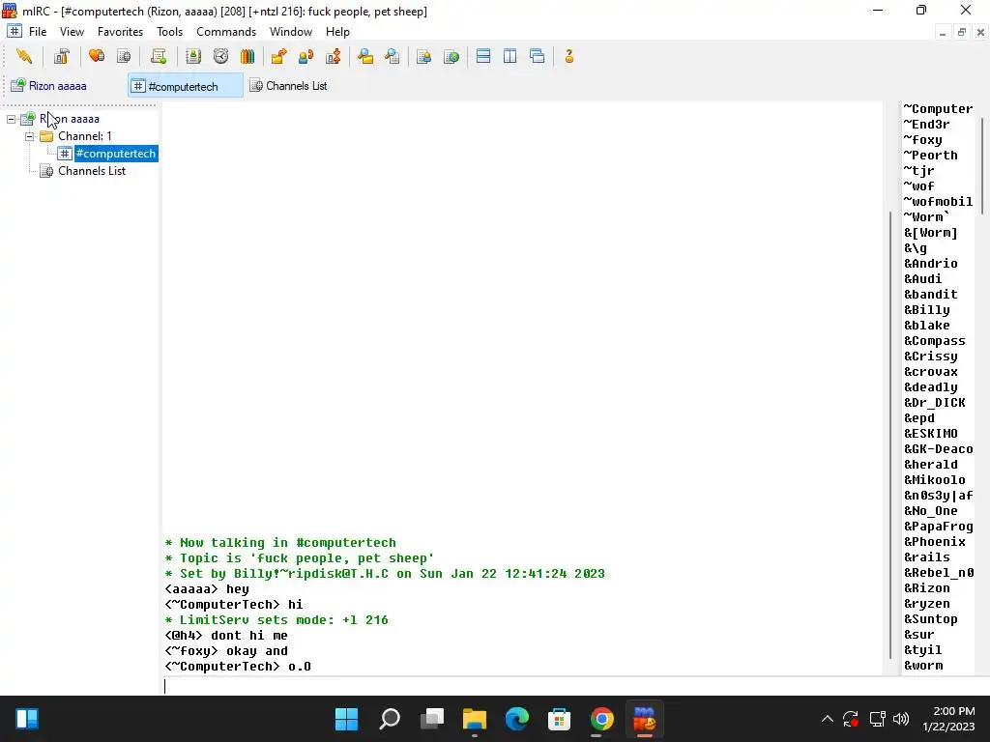Open Log Files magnifier icon

(393, 57)
